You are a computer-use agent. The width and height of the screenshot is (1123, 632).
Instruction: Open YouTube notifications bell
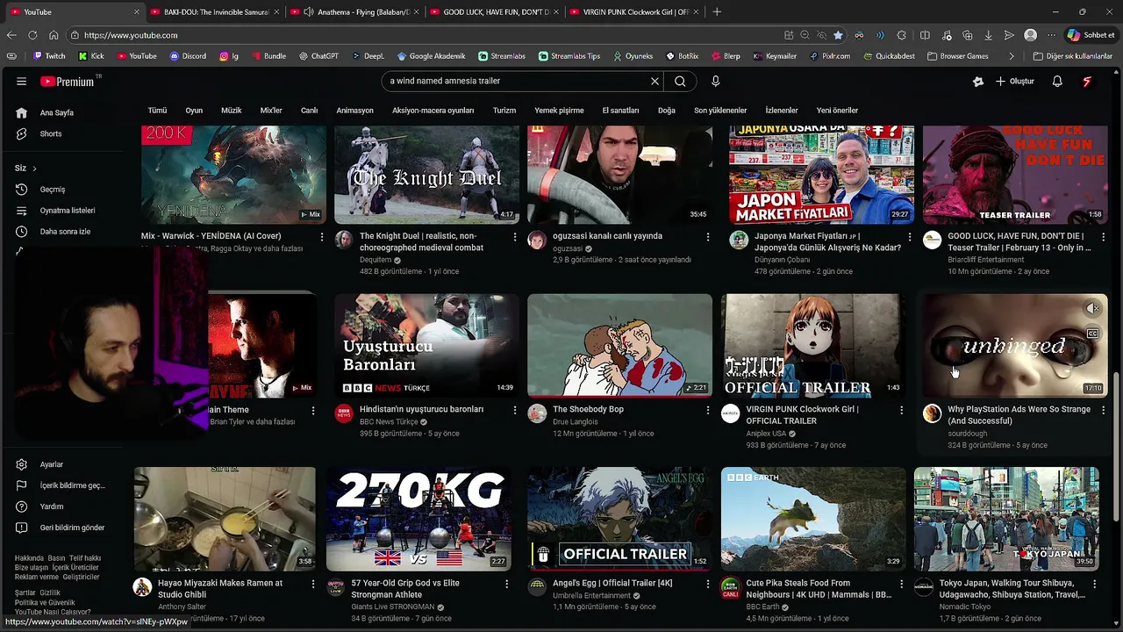click(1057, 81)
